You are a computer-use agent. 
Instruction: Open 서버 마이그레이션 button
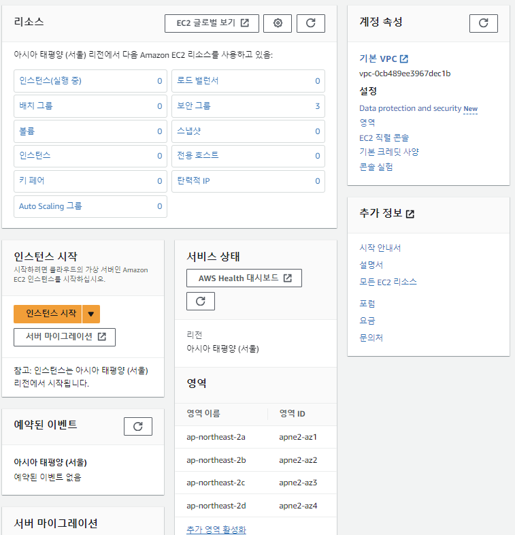65,337
